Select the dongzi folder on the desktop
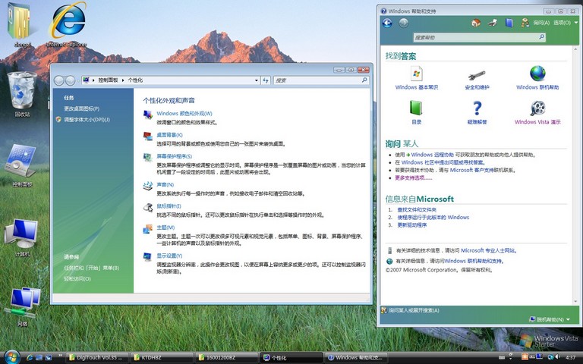The height and width of the screenshot is (364, 583). click(x=21, y=25)
